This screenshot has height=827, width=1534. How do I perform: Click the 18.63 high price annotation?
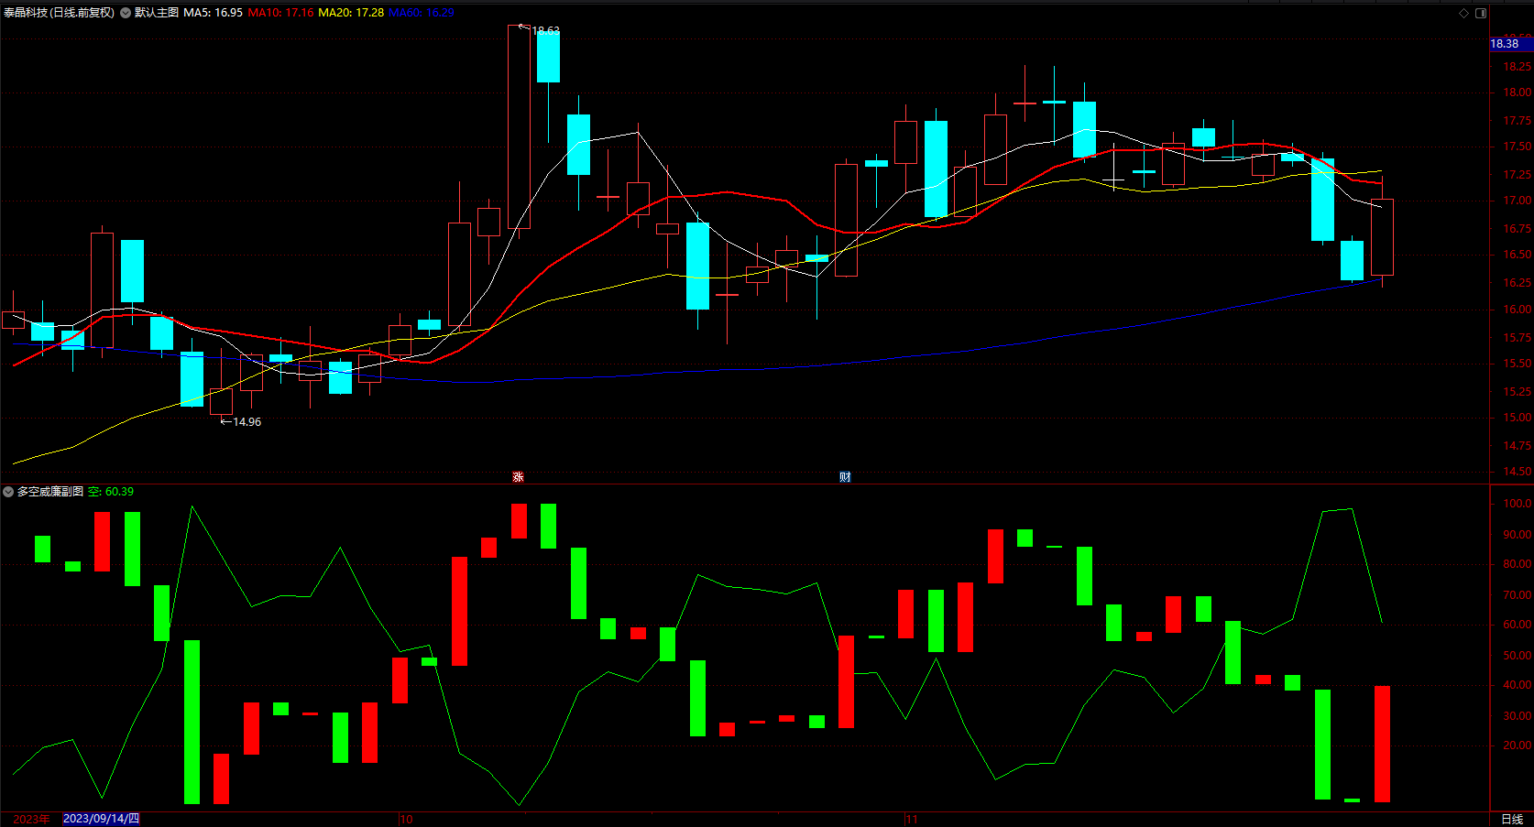click(545, 30)
